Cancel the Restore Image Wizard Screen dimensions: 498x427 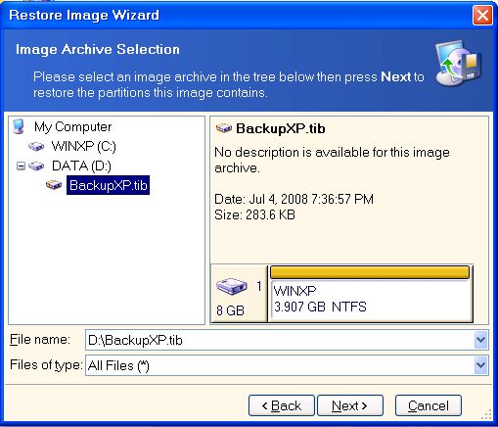pyautogui.click(x=429, y=405)
